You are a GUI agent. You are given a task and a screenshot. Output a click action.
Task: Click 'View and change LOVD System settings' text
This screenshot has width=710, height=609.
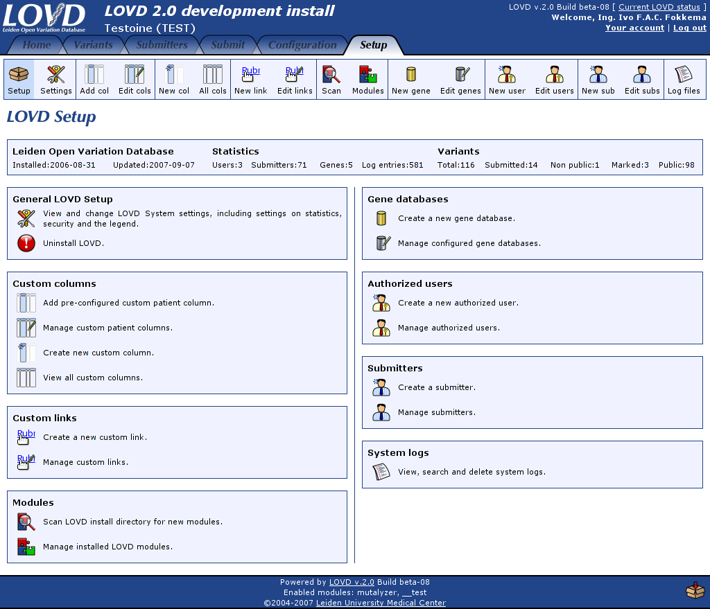click(x=193, y=218)
